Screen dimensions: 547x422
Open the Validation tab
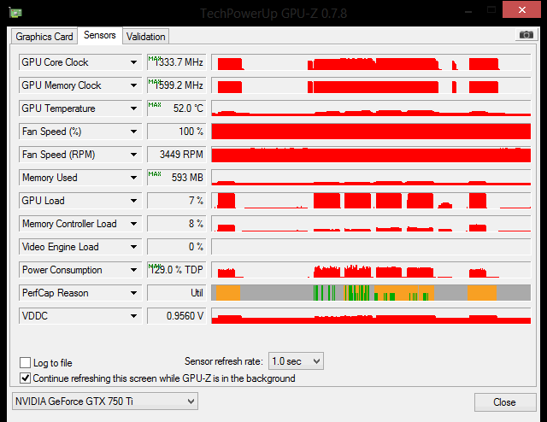pos(146,37)
